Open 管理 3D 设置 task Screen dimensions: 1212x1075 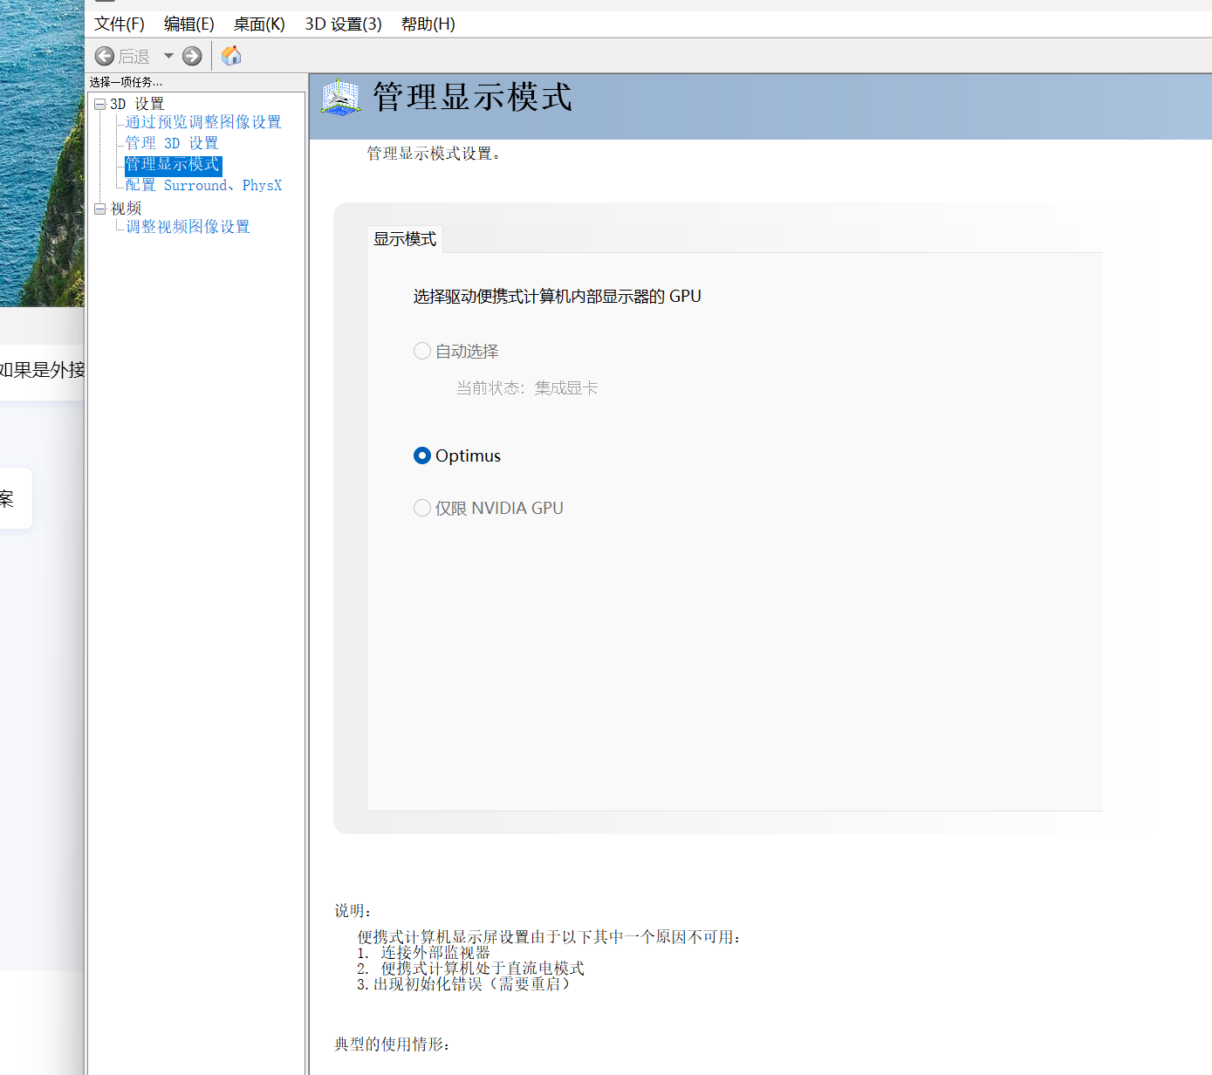(x=172, y=143)
